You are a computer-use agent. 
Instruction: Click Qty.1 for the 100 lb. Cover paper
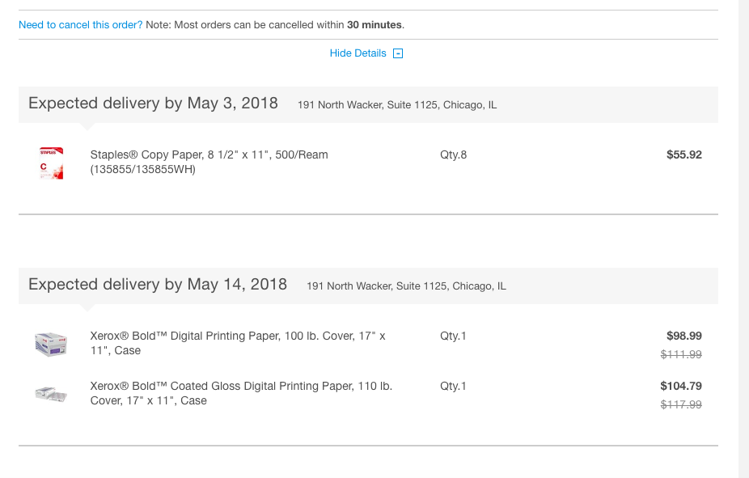[453, 336]
